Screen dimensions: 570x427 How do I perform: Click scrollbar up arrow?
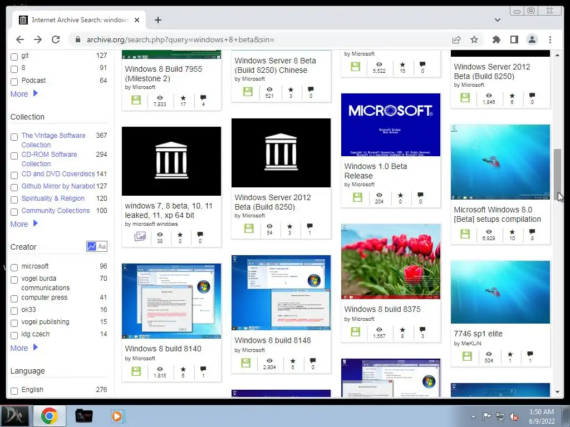coord(558,55)
